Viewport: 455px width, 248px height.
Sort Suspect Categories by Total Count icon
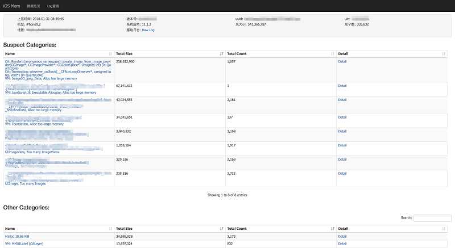pyautogui.click(x=333, y=54)
